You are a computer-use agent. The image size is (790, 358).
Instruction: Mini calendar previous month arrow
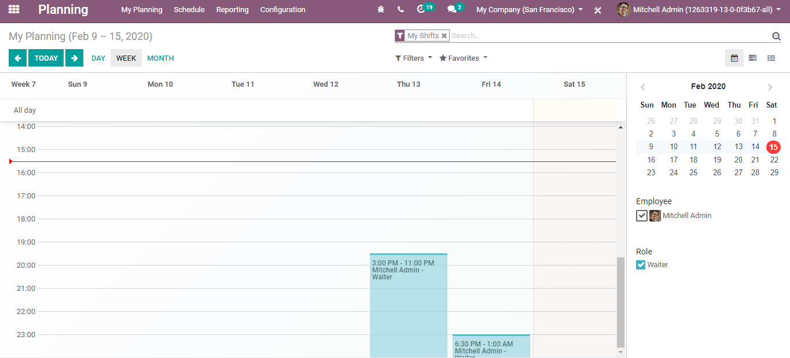[x=642, y=87]
